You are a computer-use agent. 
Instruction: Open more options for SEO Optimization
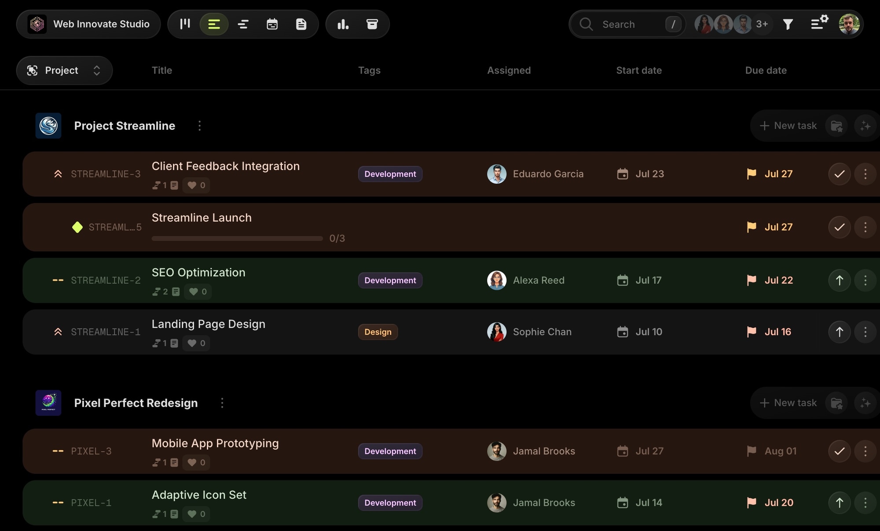pyautogui.click(x=865, y=280)
